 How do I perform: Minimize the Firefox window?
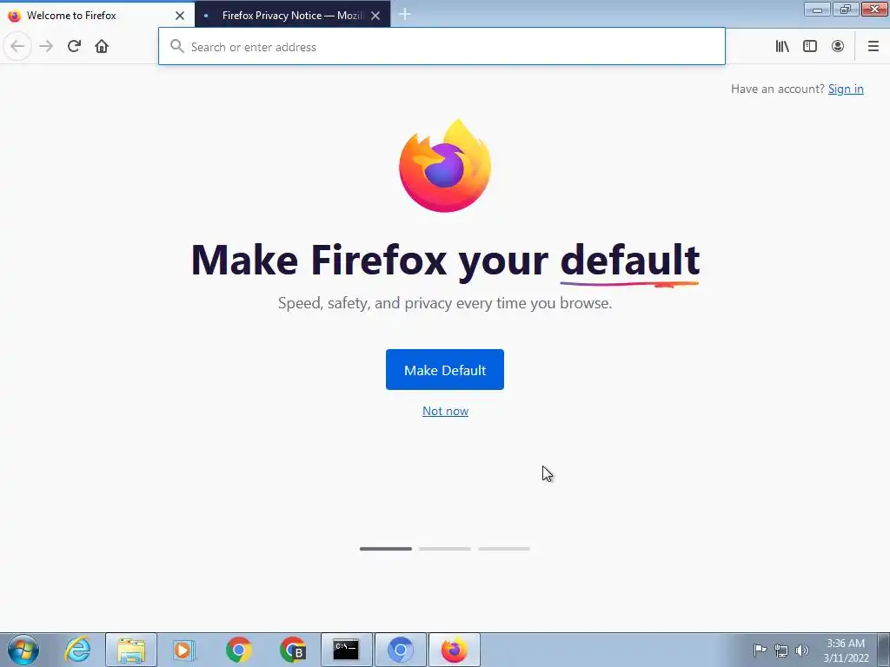click(817, 10)
